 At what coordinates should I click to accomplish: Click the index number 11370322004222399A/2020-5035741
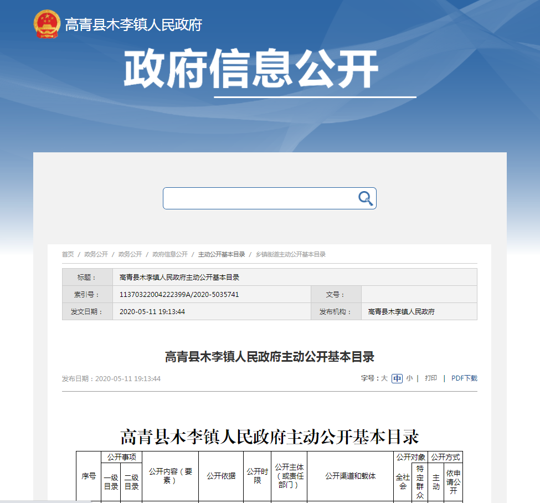pos(179,295)
